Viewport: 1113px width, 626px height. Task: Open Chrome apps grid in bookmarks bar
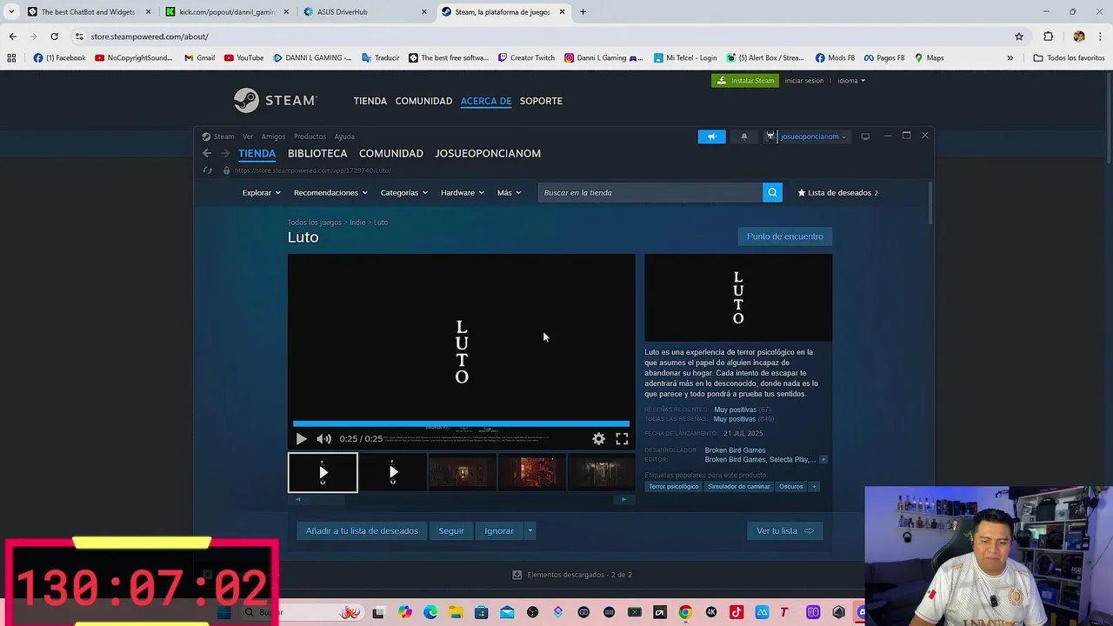(11, 58)
